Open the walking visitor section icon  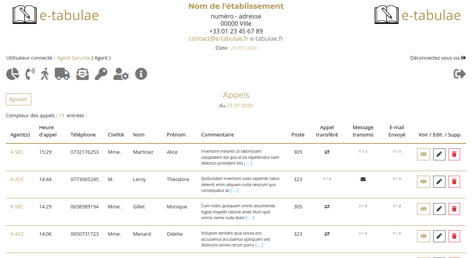click(45, 74)
